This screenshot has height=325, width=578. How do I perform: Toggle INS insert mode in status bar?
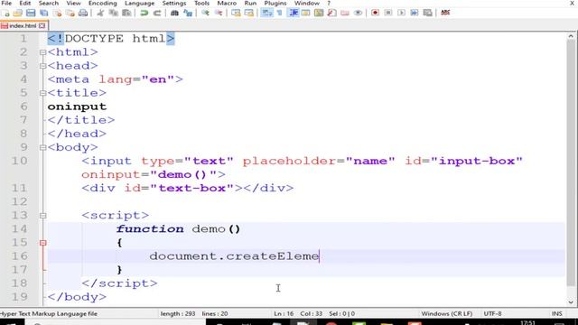click(556, 313)
